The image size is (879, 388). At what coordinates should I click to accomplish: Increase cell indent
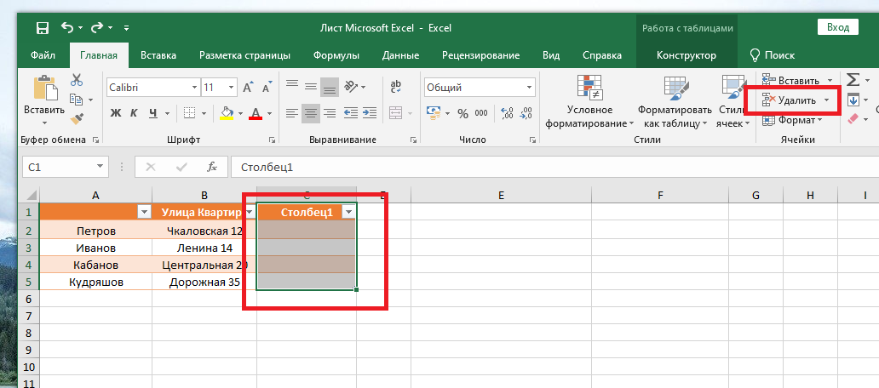pos(369,112)
